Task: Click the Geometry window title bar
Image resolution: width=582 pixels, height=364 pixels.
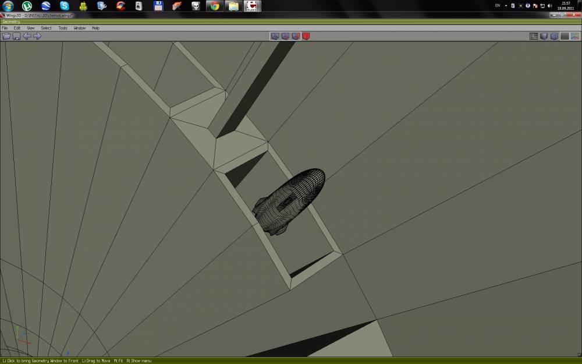Action: pyautogui.click(x=291, y=22)
